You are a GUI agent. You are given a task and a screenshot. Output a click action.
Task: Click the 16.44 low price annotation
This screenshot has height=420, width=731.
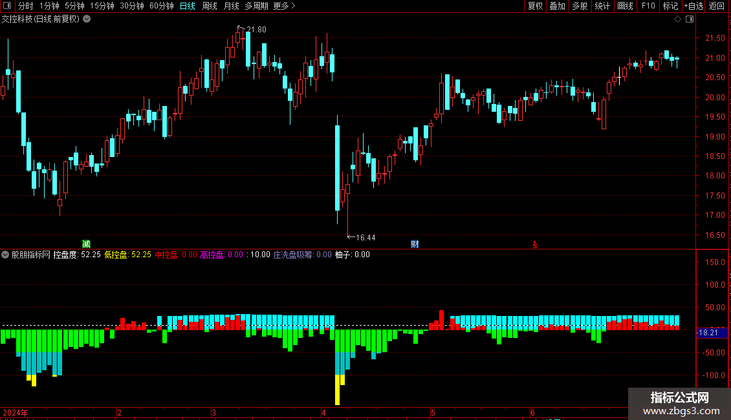tap(365, 238)
